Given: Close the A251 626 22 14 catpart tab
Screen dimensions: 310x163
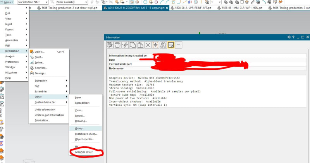Looking at the screenshot, I should point(167,8).
